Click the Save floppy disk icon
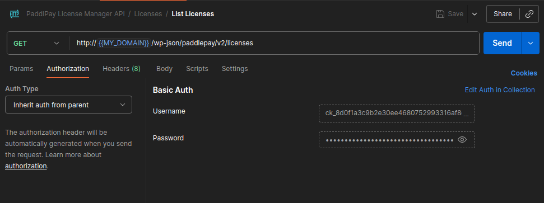Image resolution: width=544 pixels, height=203 pixels. (x=440, y=14)
